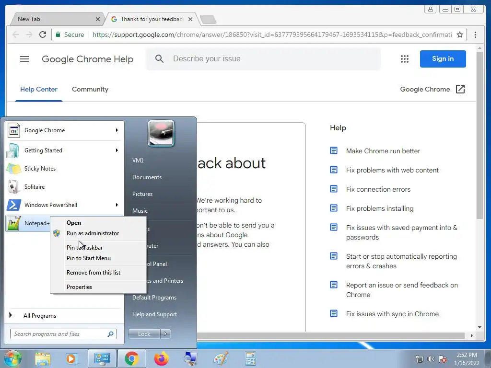Click the page vertical scrollbar thumb
The image size is (491, 368).
pyautogui.click(x=479, y=135)
